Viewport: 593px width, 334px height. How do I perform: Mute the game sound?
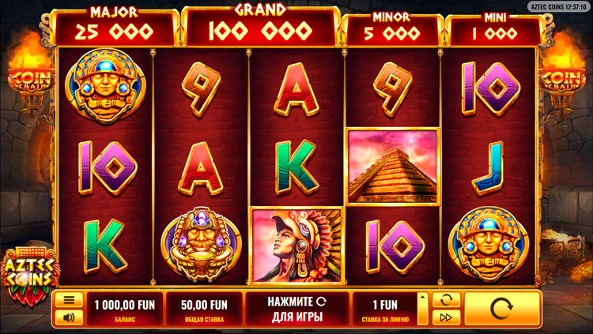pyautogui.click(x=69, y=317)
